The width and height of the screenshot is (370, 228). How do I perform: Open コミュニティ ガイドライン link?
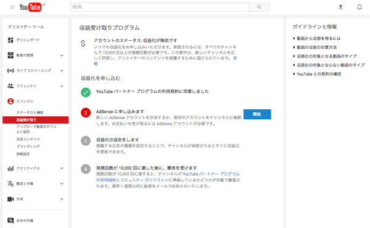tap(144, 180)
